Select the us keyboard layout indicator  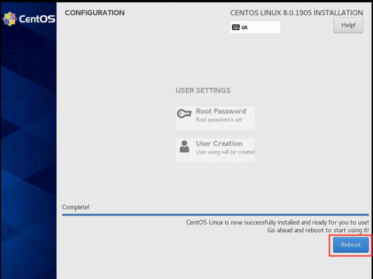pos(255,27)
